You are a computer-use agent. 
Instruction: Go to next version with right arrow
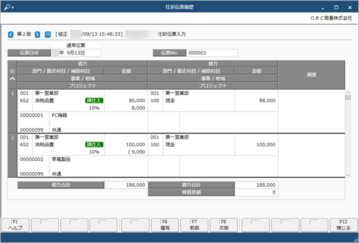pos(37,34)
